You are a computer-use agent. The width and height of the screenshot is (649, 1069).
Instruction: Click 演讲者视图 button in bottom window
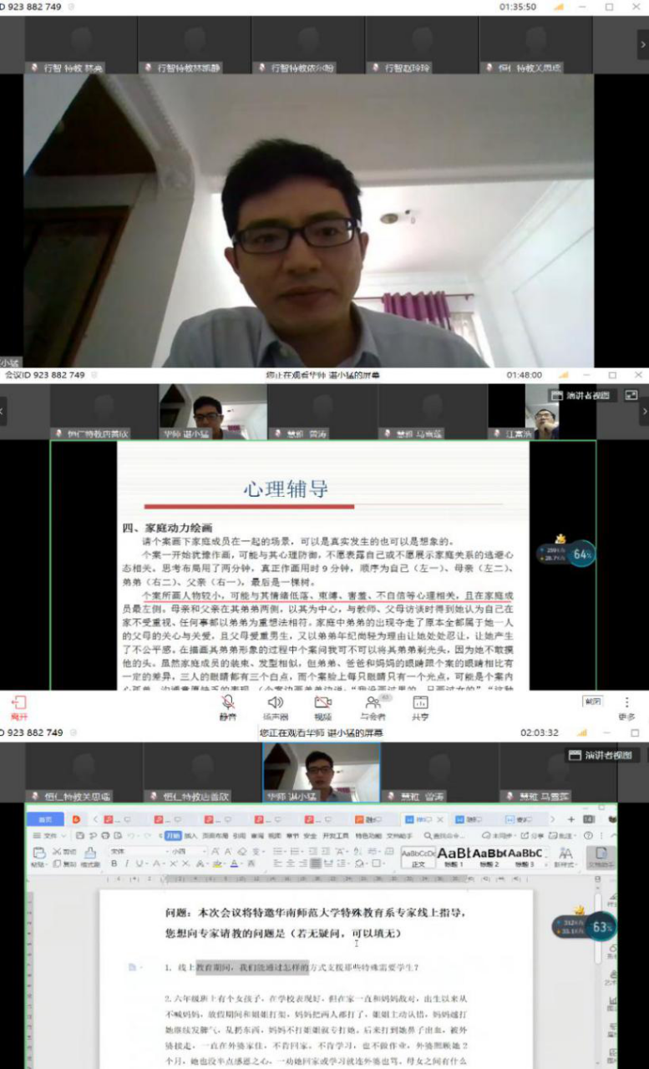pos(601,755)
